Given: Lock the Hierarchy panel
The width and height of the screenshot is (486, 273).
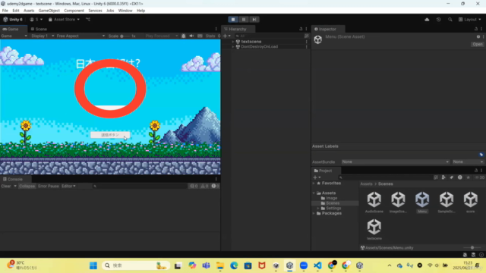Looking at the screenshot, I should click(x=301, y=29).
